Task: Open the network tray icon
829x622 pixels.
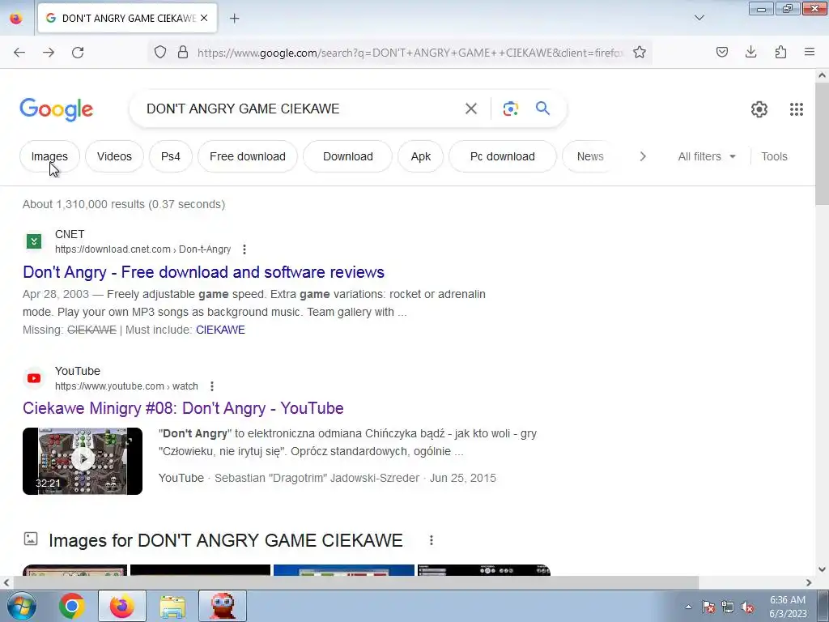Action: 728,607
